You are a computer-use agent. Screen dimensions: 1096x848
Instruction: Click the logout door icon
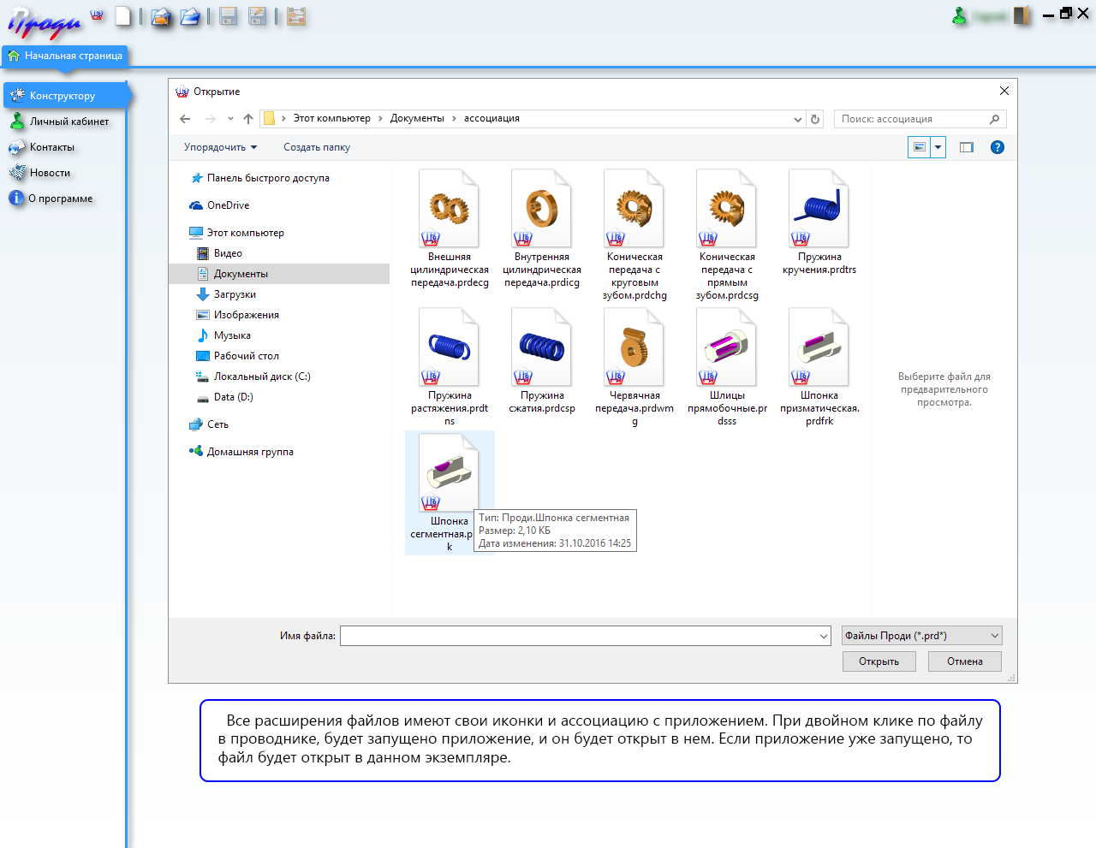click(x=1022, y=15)
